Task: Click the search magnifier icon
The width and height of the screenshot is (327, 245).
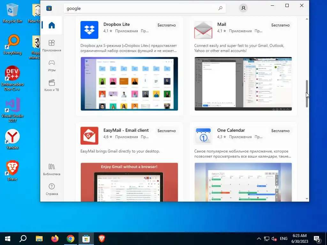Action: point(220,8)
